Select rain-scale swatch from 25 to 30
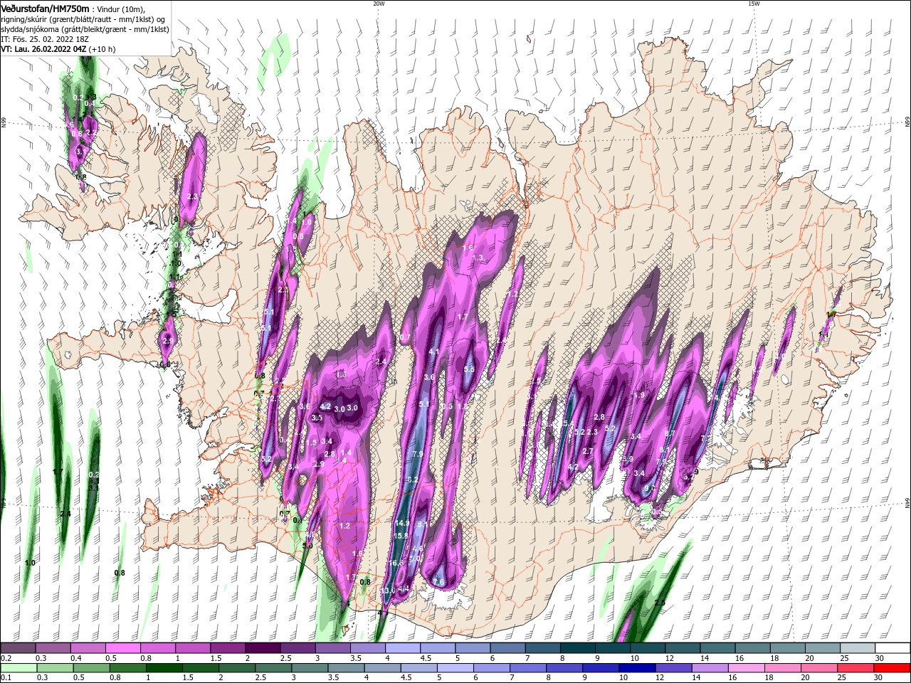The width and height of the screenshot is (911, 683). coord(855,668)
